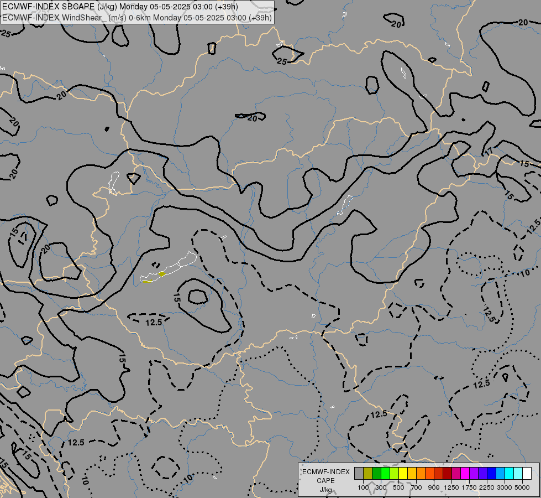The image size is (541, 498).
Task: Click the SBCAPE title line
Action: click(x=120, y=7)
